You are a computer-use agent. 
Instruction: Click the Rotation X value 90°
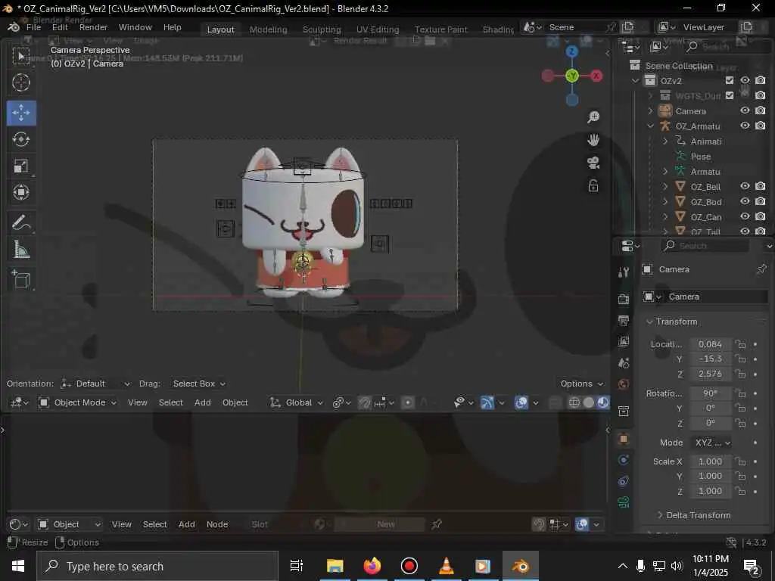[x=710, y=393]
